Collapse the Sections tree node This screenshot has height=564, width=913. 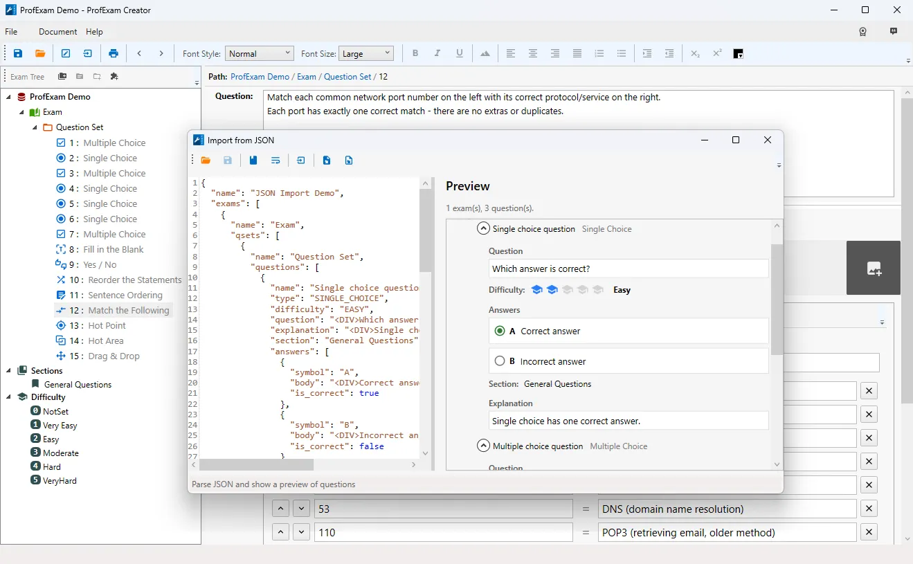[9, 371]
